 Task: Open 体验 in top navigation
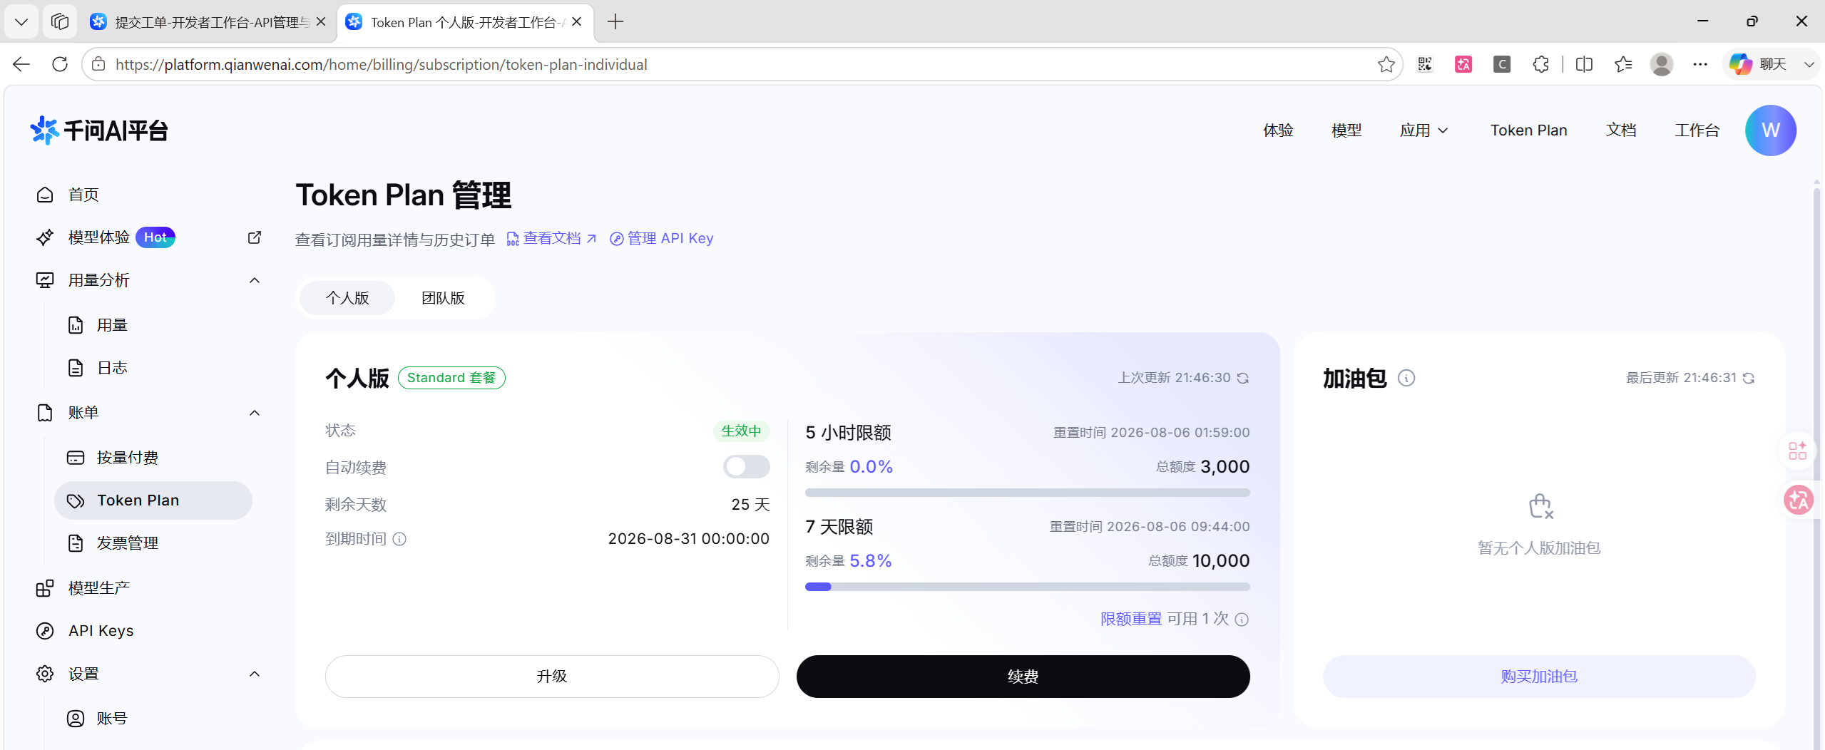pos(1278,130)
